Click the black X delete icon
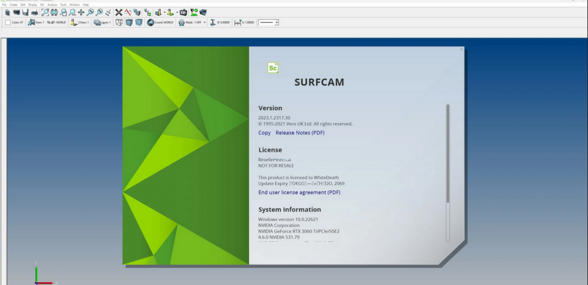Viewport: 588px width, 285px height. [119, 12]
